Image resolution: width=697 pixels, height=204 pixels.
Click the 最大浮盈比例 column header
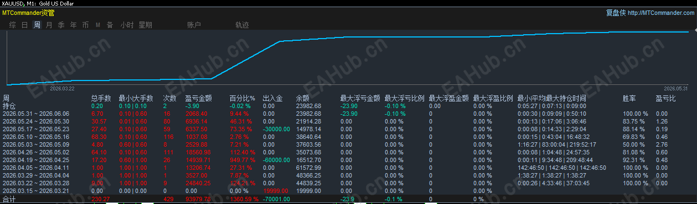(493, 98)
